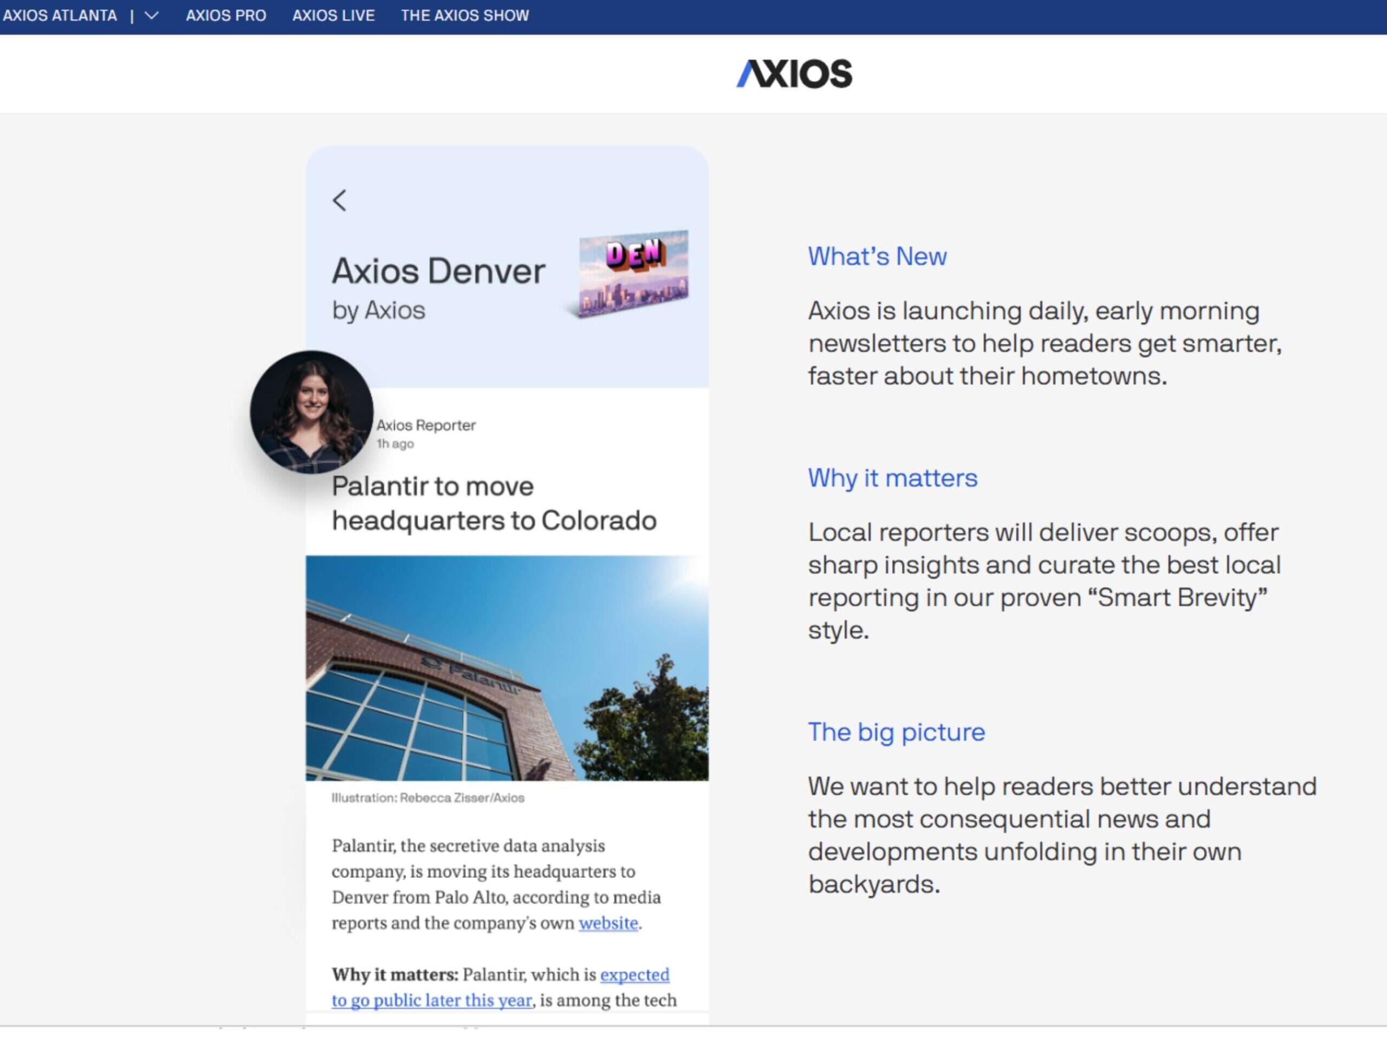
Task: Click 'The big picture' heading
Action: coord(897,732)
